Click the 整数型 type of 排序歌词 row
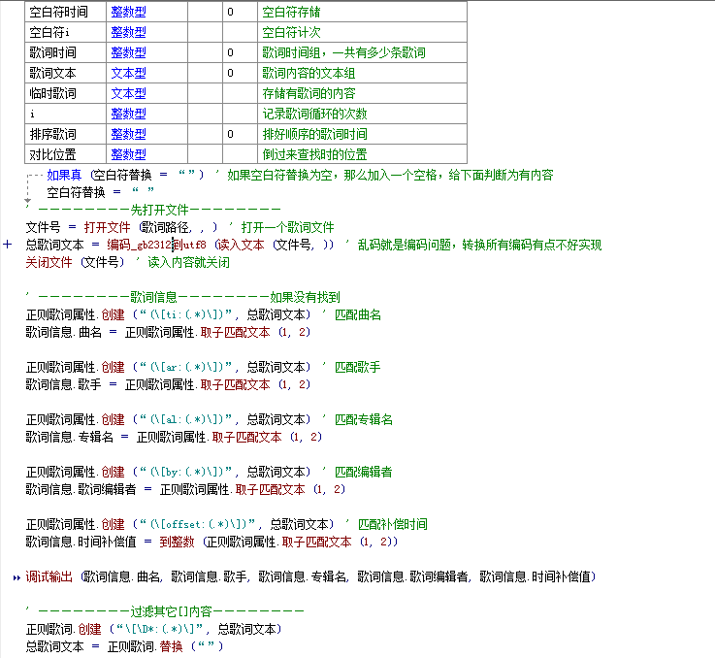 click(129, 134)
